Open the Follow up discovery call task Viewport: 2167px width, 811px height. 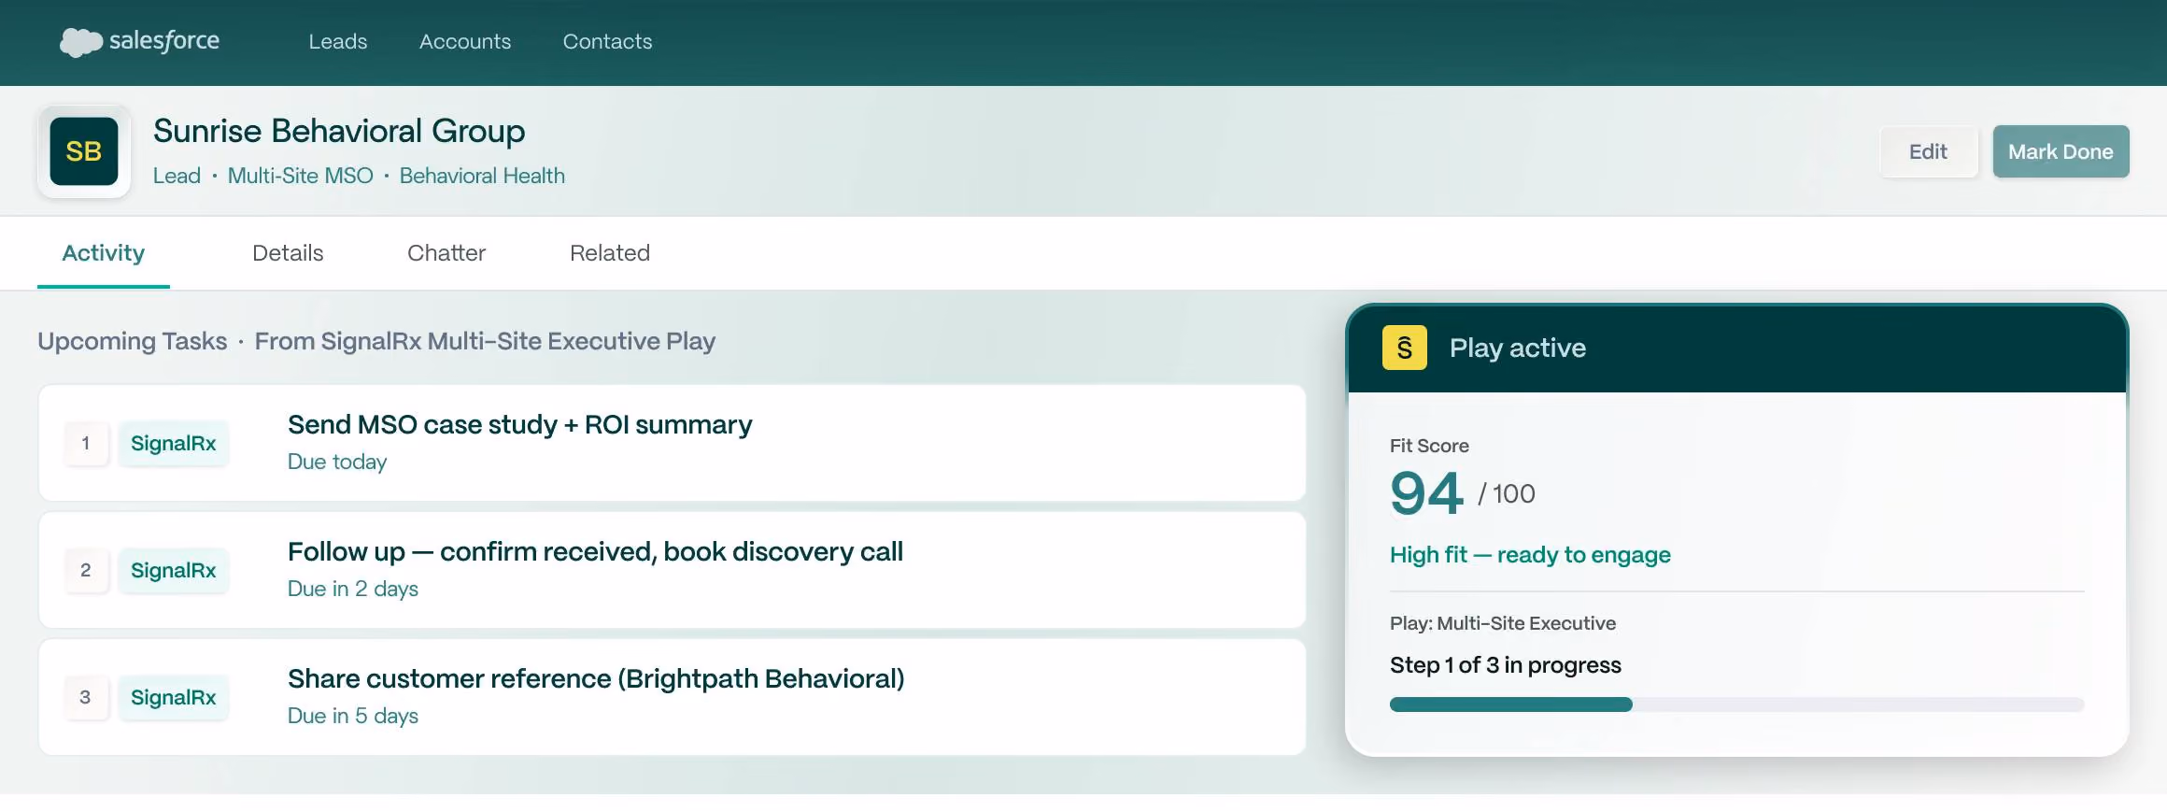coord(673,570)
